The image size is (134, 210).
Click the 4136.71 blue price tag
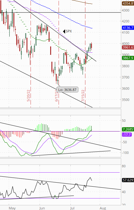pyautogui.click(x=128, y=28)
